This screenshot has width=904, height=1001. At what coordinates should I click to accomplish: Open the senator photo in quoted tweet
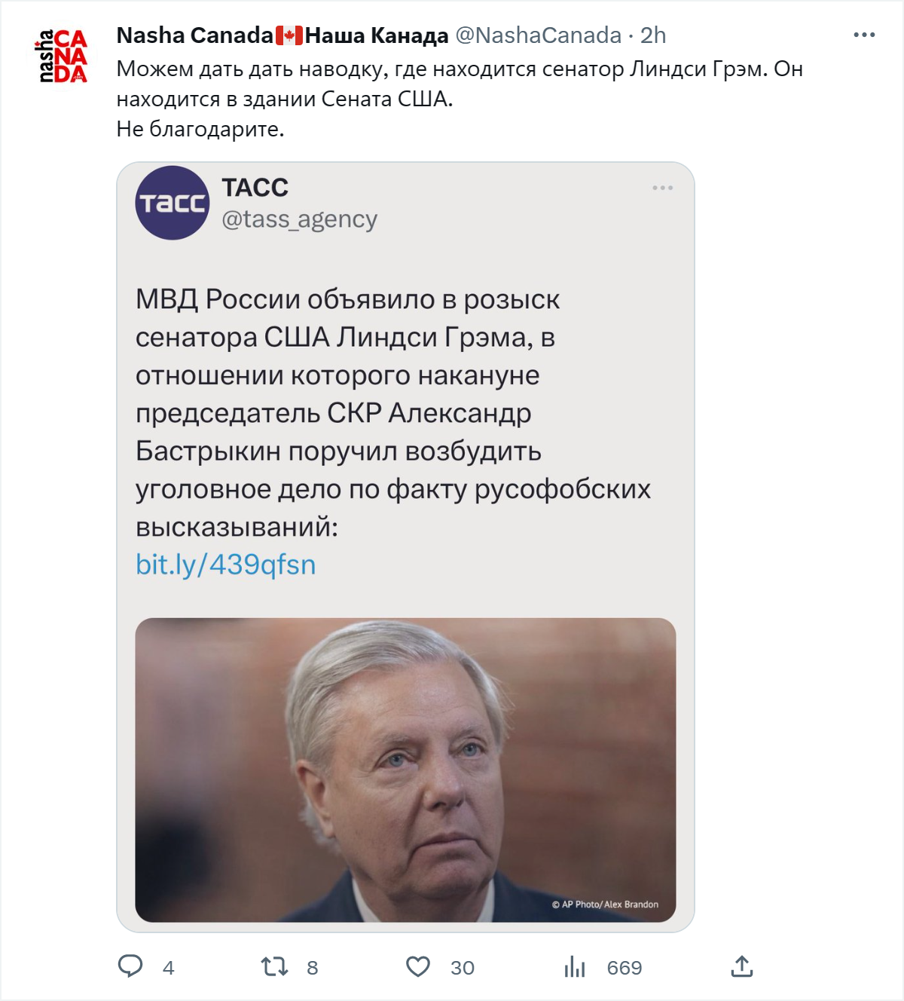(x=405, y=770)
